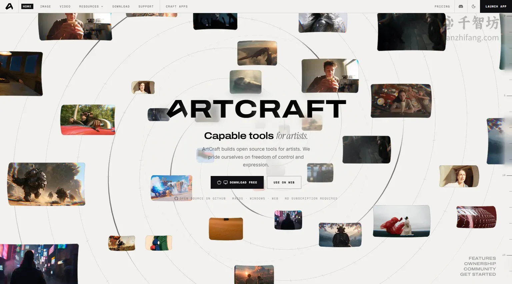Jump to the Ownership section link
Image resolution: width=512 pixels, height=284 pixels.
(480, 264)
